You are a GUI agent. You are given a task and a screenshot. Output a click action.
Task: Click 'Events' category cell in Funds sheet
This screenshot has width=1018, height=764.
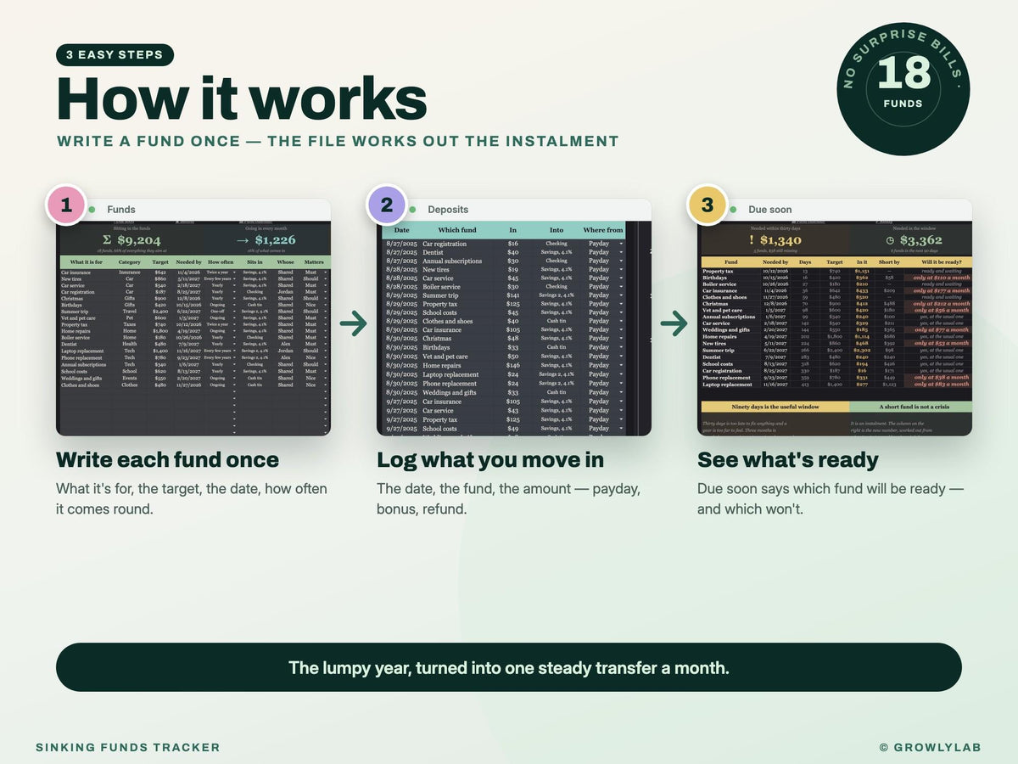click(130, 378)
